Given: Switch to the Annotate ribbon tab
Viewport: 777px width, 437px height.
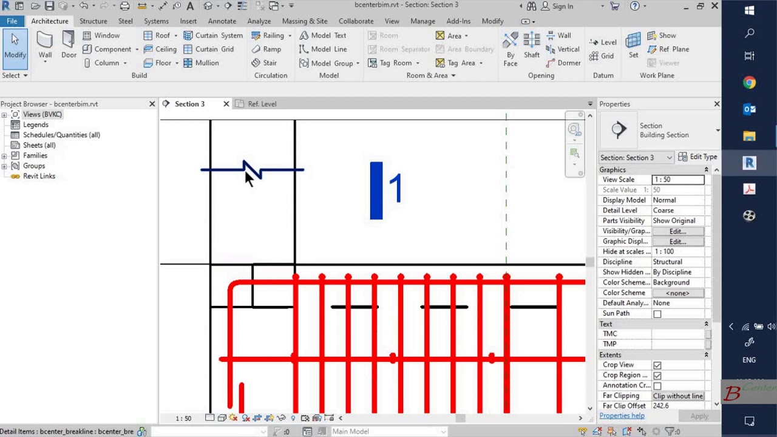Looking at the screenshot, I should click(x=222, y=21).
